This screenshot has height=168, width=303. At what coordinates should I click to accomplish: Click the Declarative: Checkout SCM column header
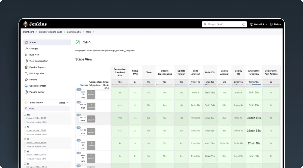[x=120, y=72]
